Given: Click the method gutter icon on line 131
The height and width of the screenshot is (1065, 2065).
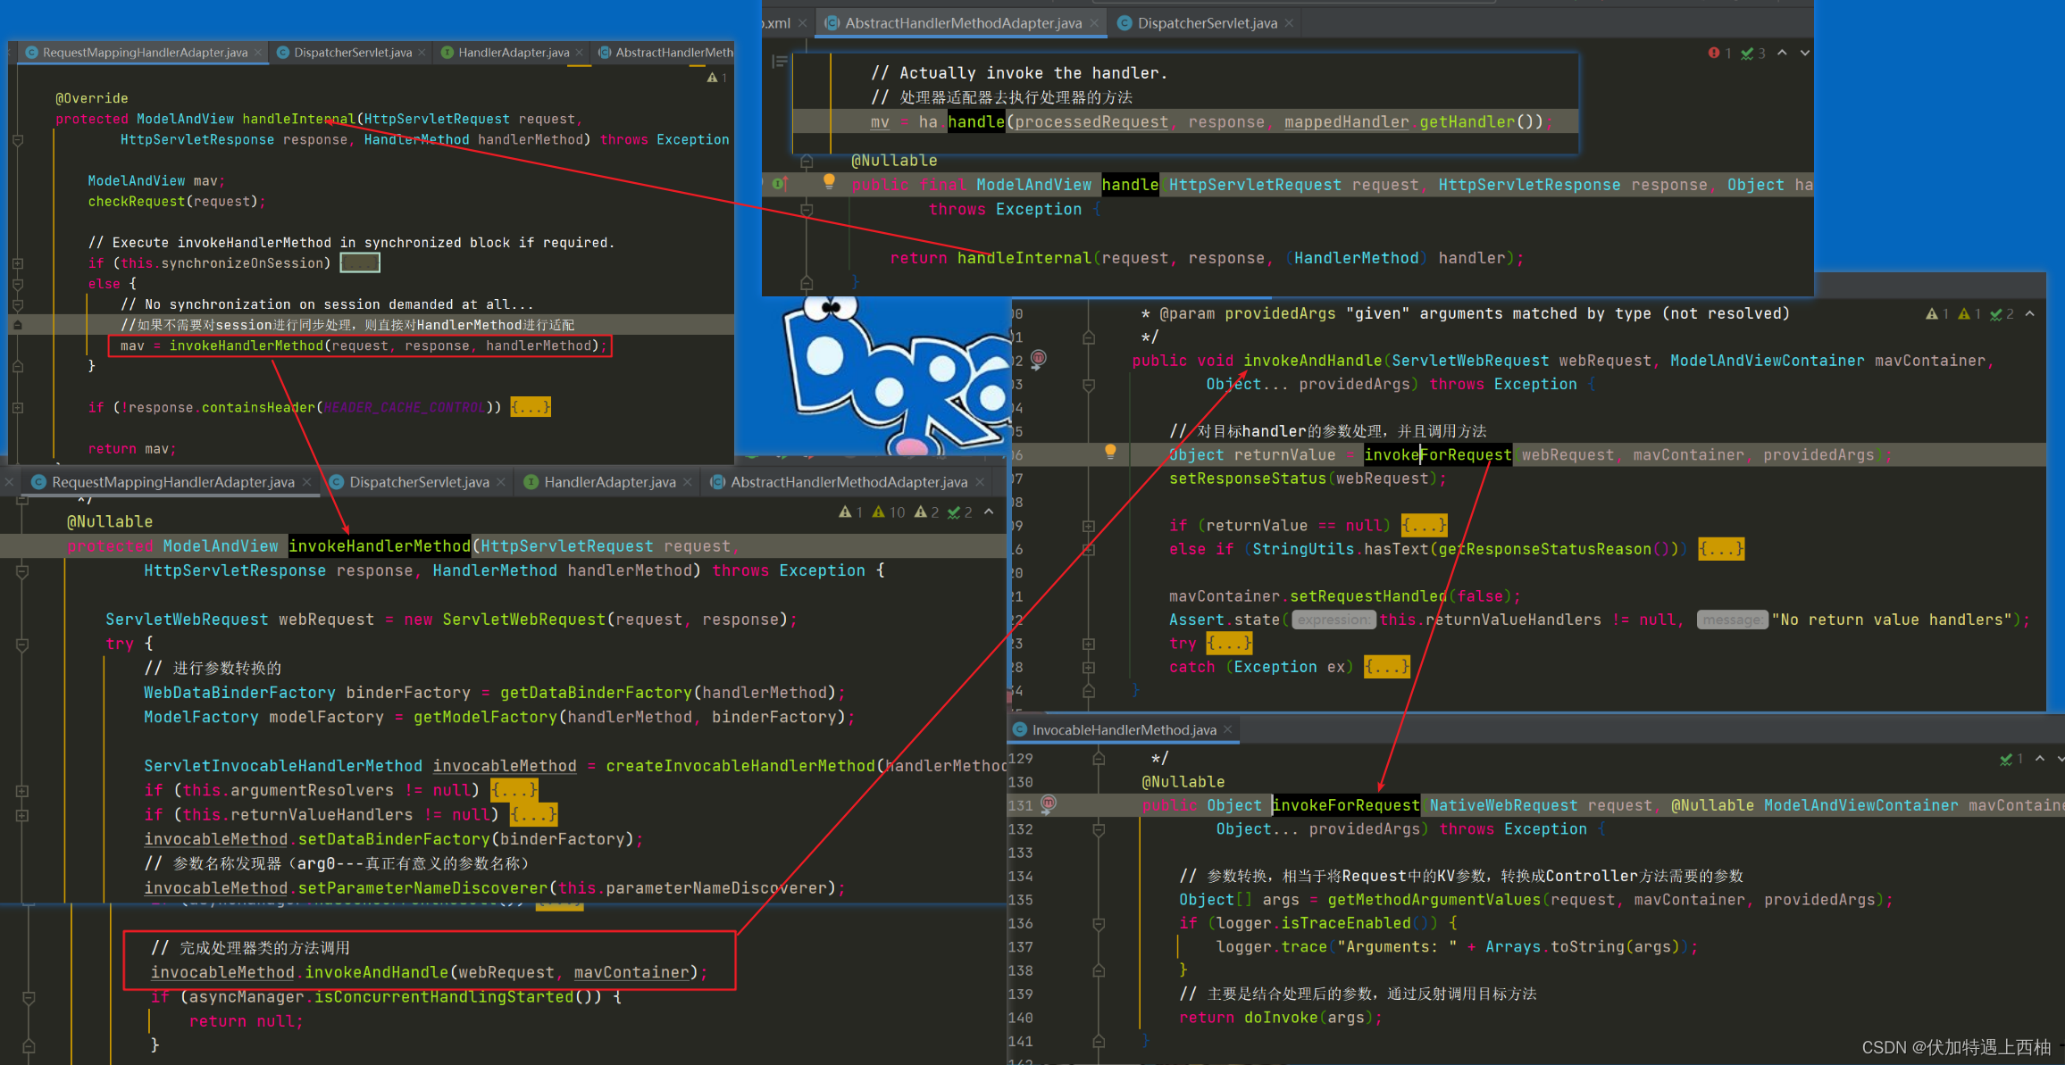Looking at the screenshot, I should [1049, 803].
